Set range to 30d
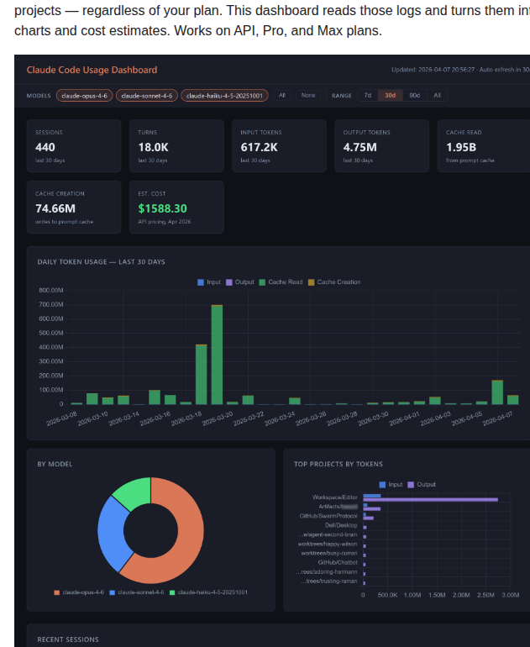Viewport: 530px width, 647px height. [391, 95]
